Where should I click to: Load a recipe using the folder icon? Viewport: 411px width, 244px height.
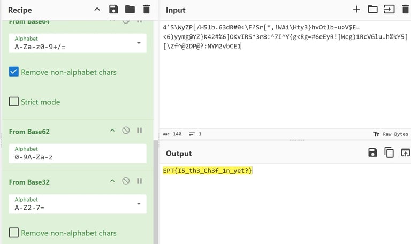pos(130,9)
